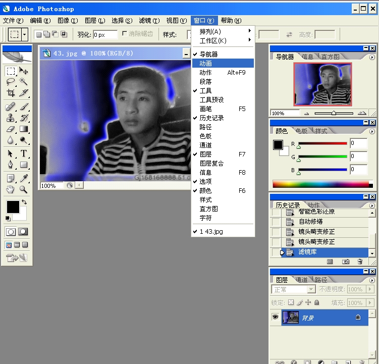Delete current history state trash button
The width and height of the screenshot is (379, 364).
point(360,262)
